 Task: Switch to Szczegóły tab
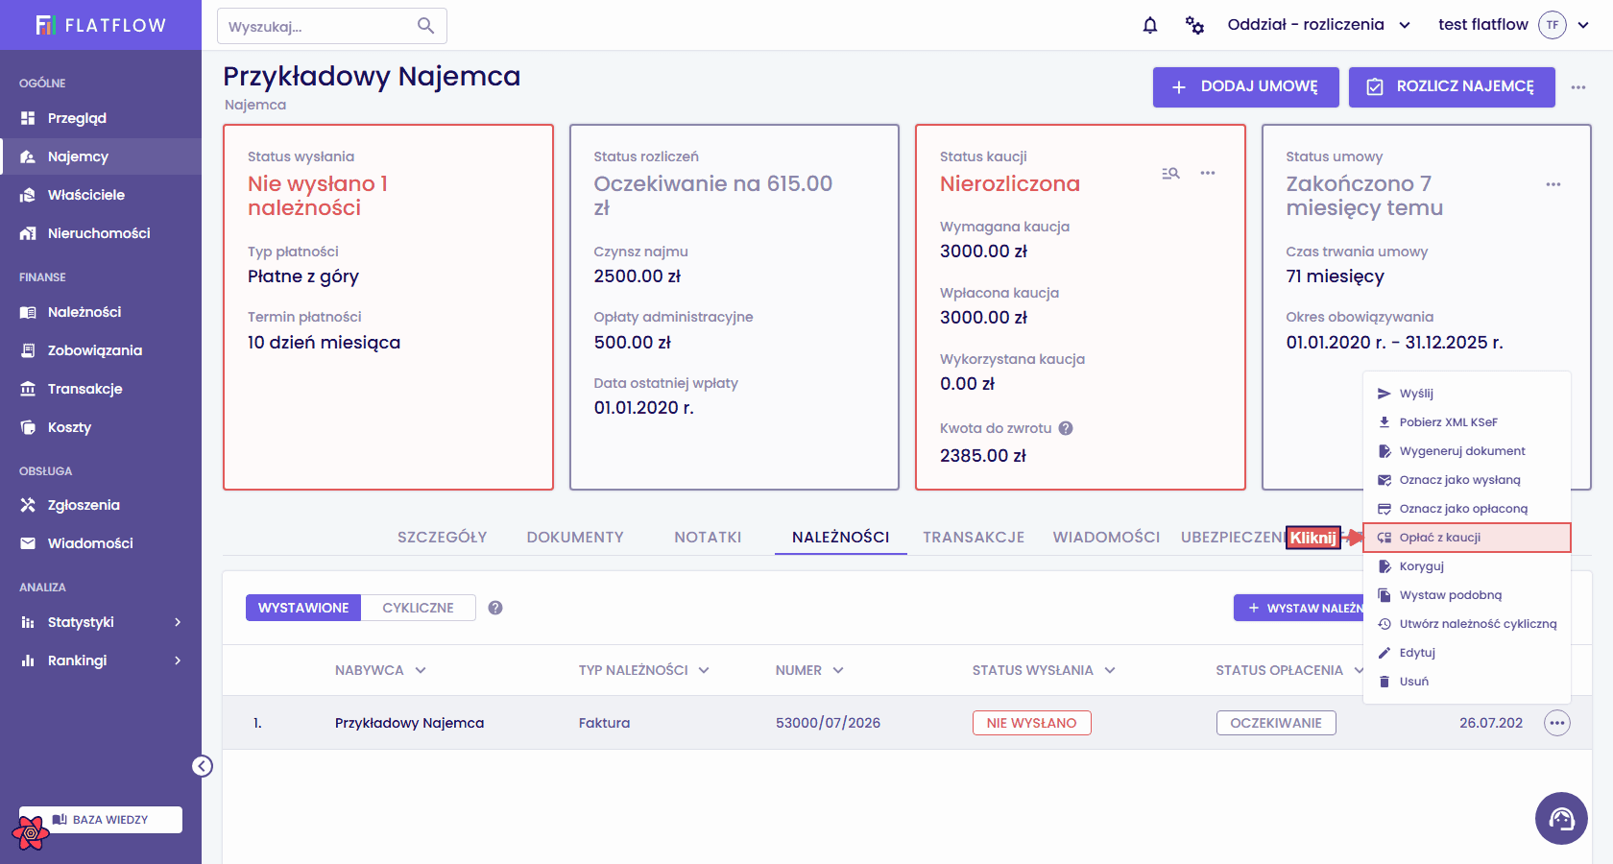coord(443,538)
